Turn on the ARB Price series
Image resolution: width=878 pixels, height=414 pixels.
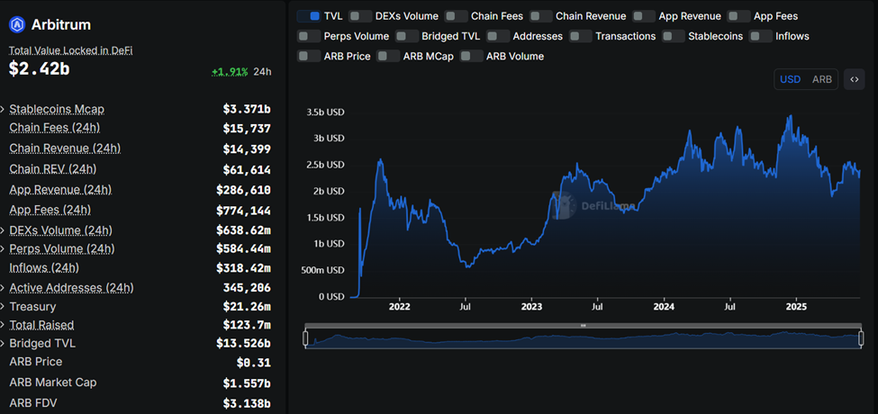tap(309, 56)
